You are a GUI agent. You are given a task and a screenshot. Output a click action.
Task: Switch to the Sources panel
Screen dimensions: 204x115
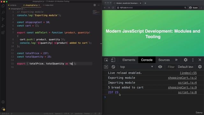click(x=164, y=60)
